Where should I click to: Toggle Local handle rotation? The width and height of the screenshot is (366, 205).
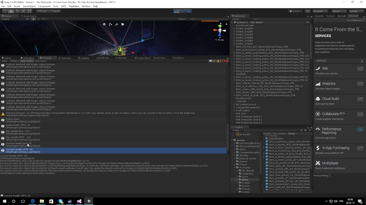pyautogui.click(x=55, y=11)
